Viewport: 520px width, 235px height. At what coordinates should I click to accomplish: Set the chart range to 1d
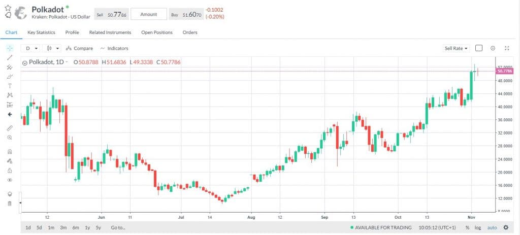(x=28, y=228)
